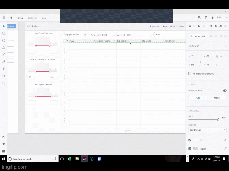
Task: Click the Align Top icon
Action: click(x=190, y=26)
